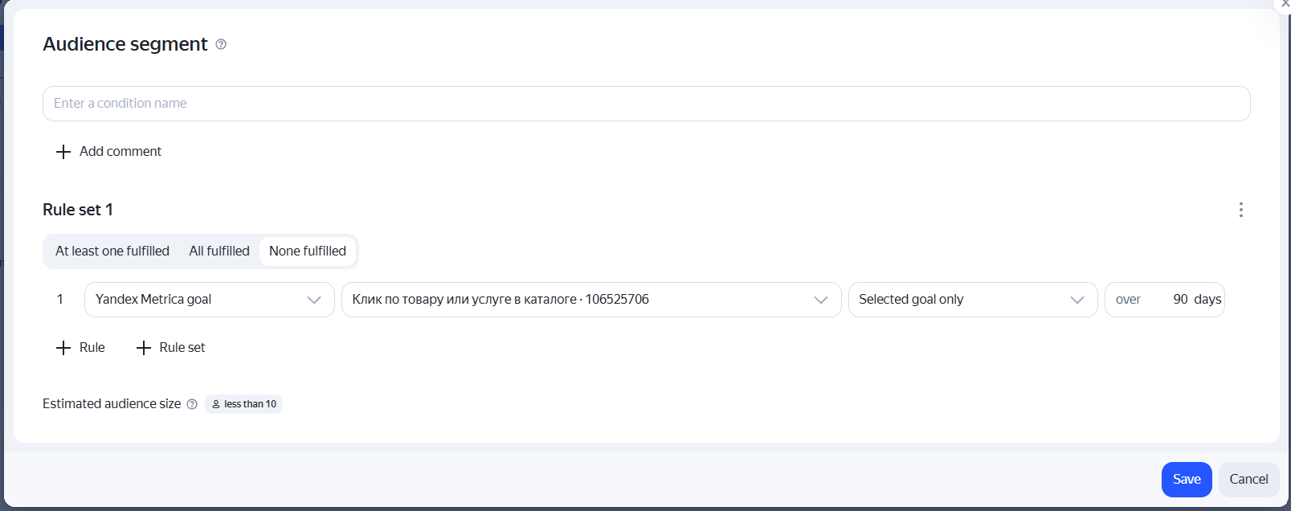Select the All fulfilled option
1291x511 pixels.
(x=219, y=251)
